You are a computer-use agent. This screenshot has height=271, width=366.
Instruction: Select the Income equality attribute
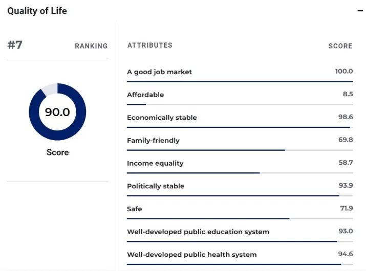[x=155, y=164]
